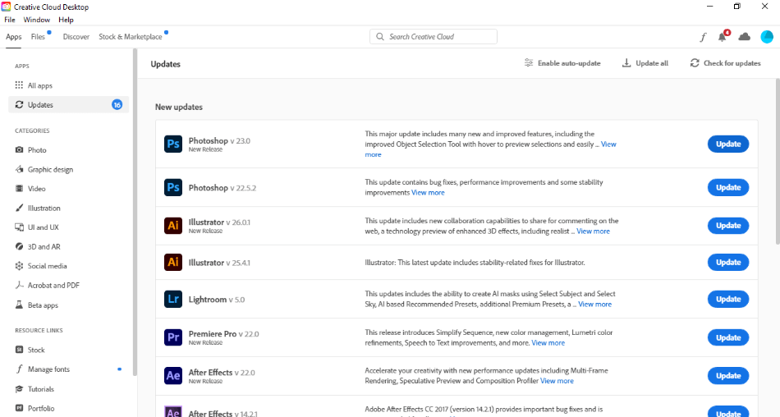Update Premiere Pro v 22.0

point(728,337)
